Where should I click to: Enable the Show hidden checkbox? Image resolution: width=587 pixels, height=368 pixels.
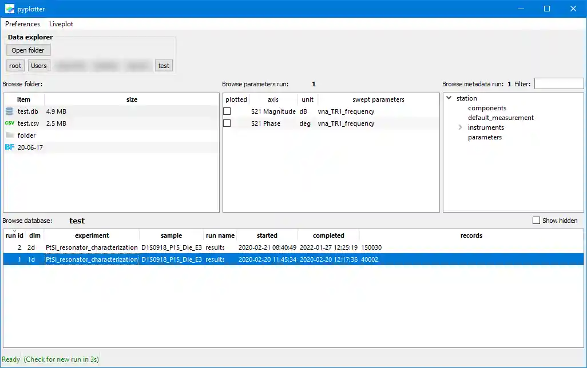click(x=536, y=221)
